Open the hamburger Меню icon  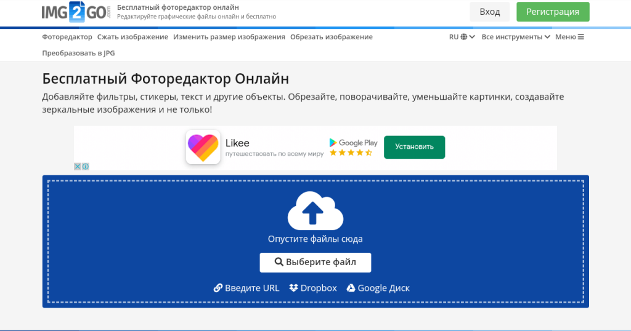(x=580, y=37)
